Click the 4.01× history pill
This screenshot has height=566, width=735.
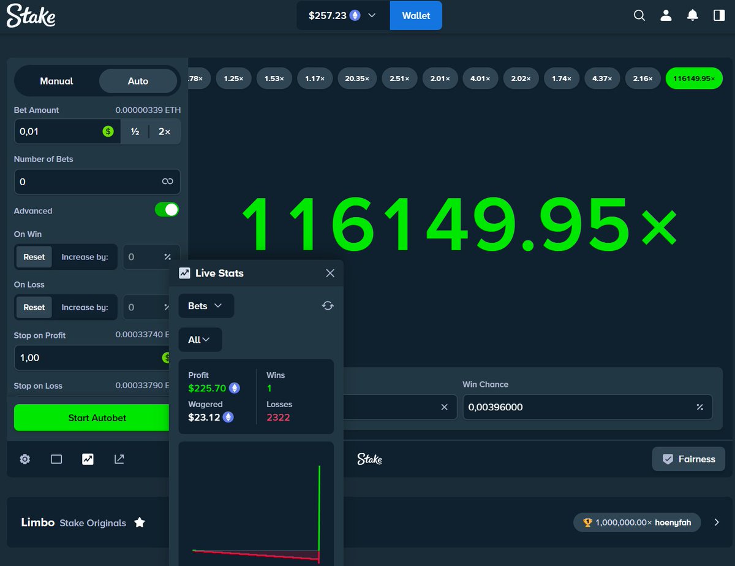click(x=480, y=78)
